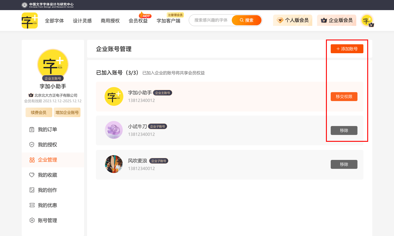Image resolution: width=394 pixels, height=236 pixels.
Task: Click 移交权限 for 字加小助手
Action: pos(344,97)
